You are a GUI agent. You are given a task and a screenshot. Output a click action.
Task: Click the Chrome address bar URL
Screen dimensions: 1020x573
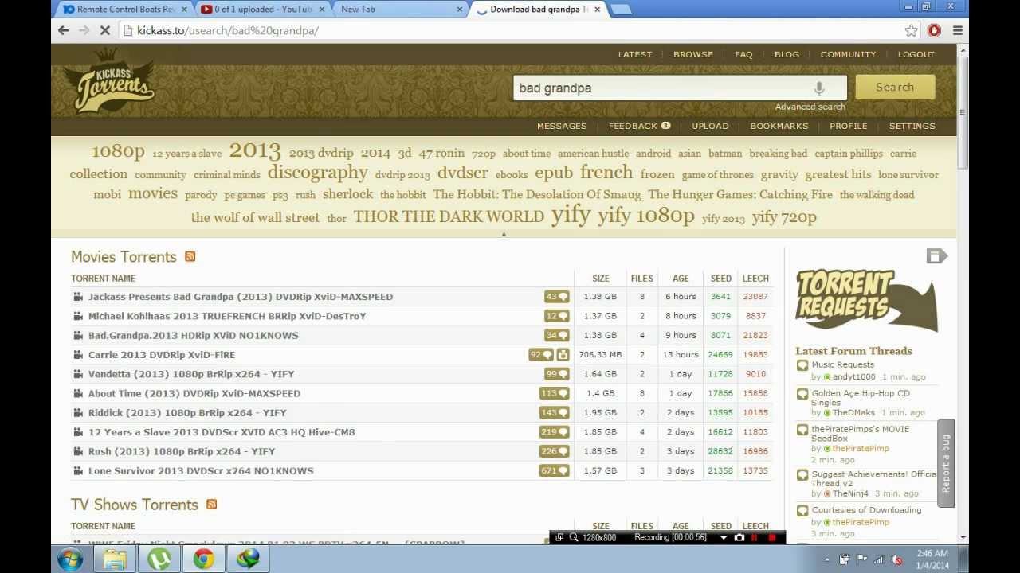pos(228,30)
